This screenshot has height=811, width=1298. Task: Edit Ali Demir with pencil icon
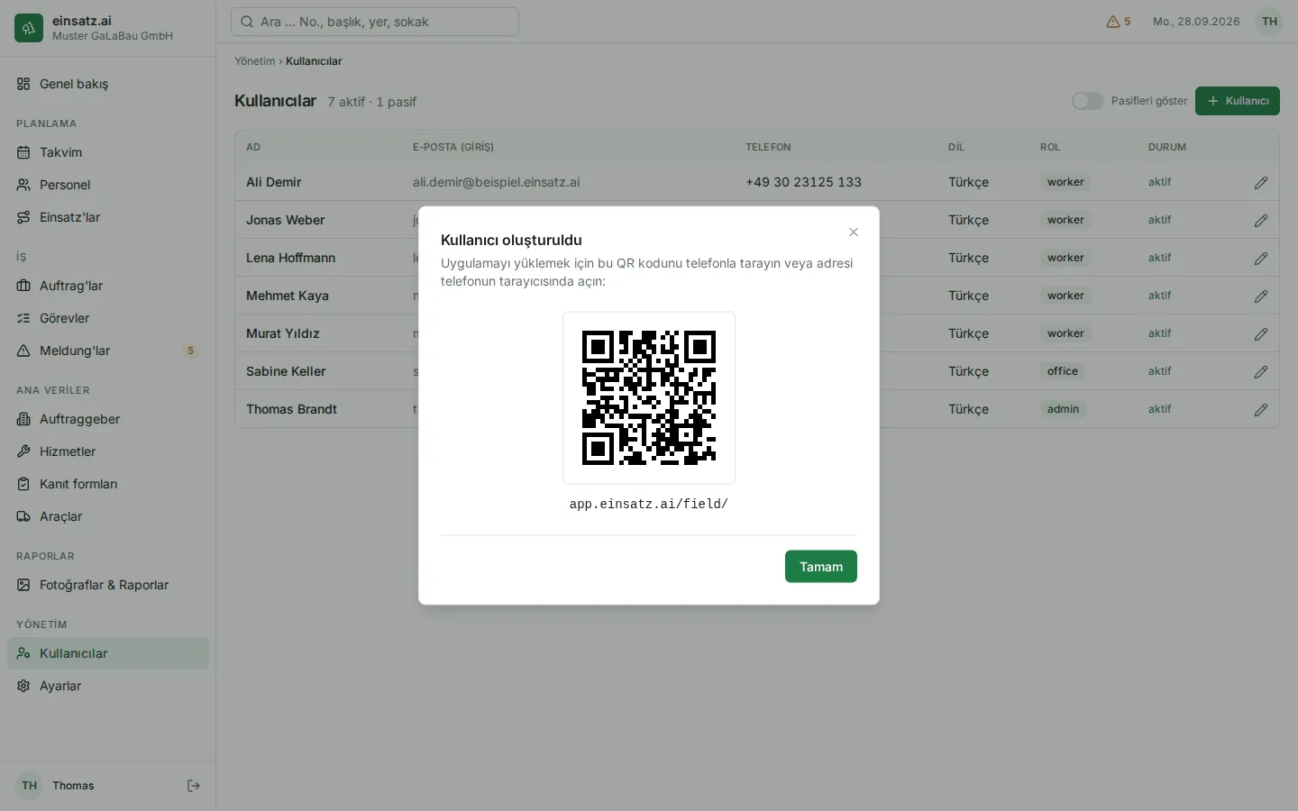[1261, 183]
